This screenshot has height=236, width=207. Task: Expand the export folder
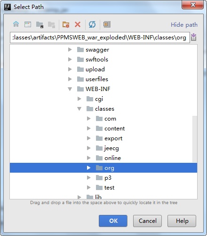[x=89, y=138]
